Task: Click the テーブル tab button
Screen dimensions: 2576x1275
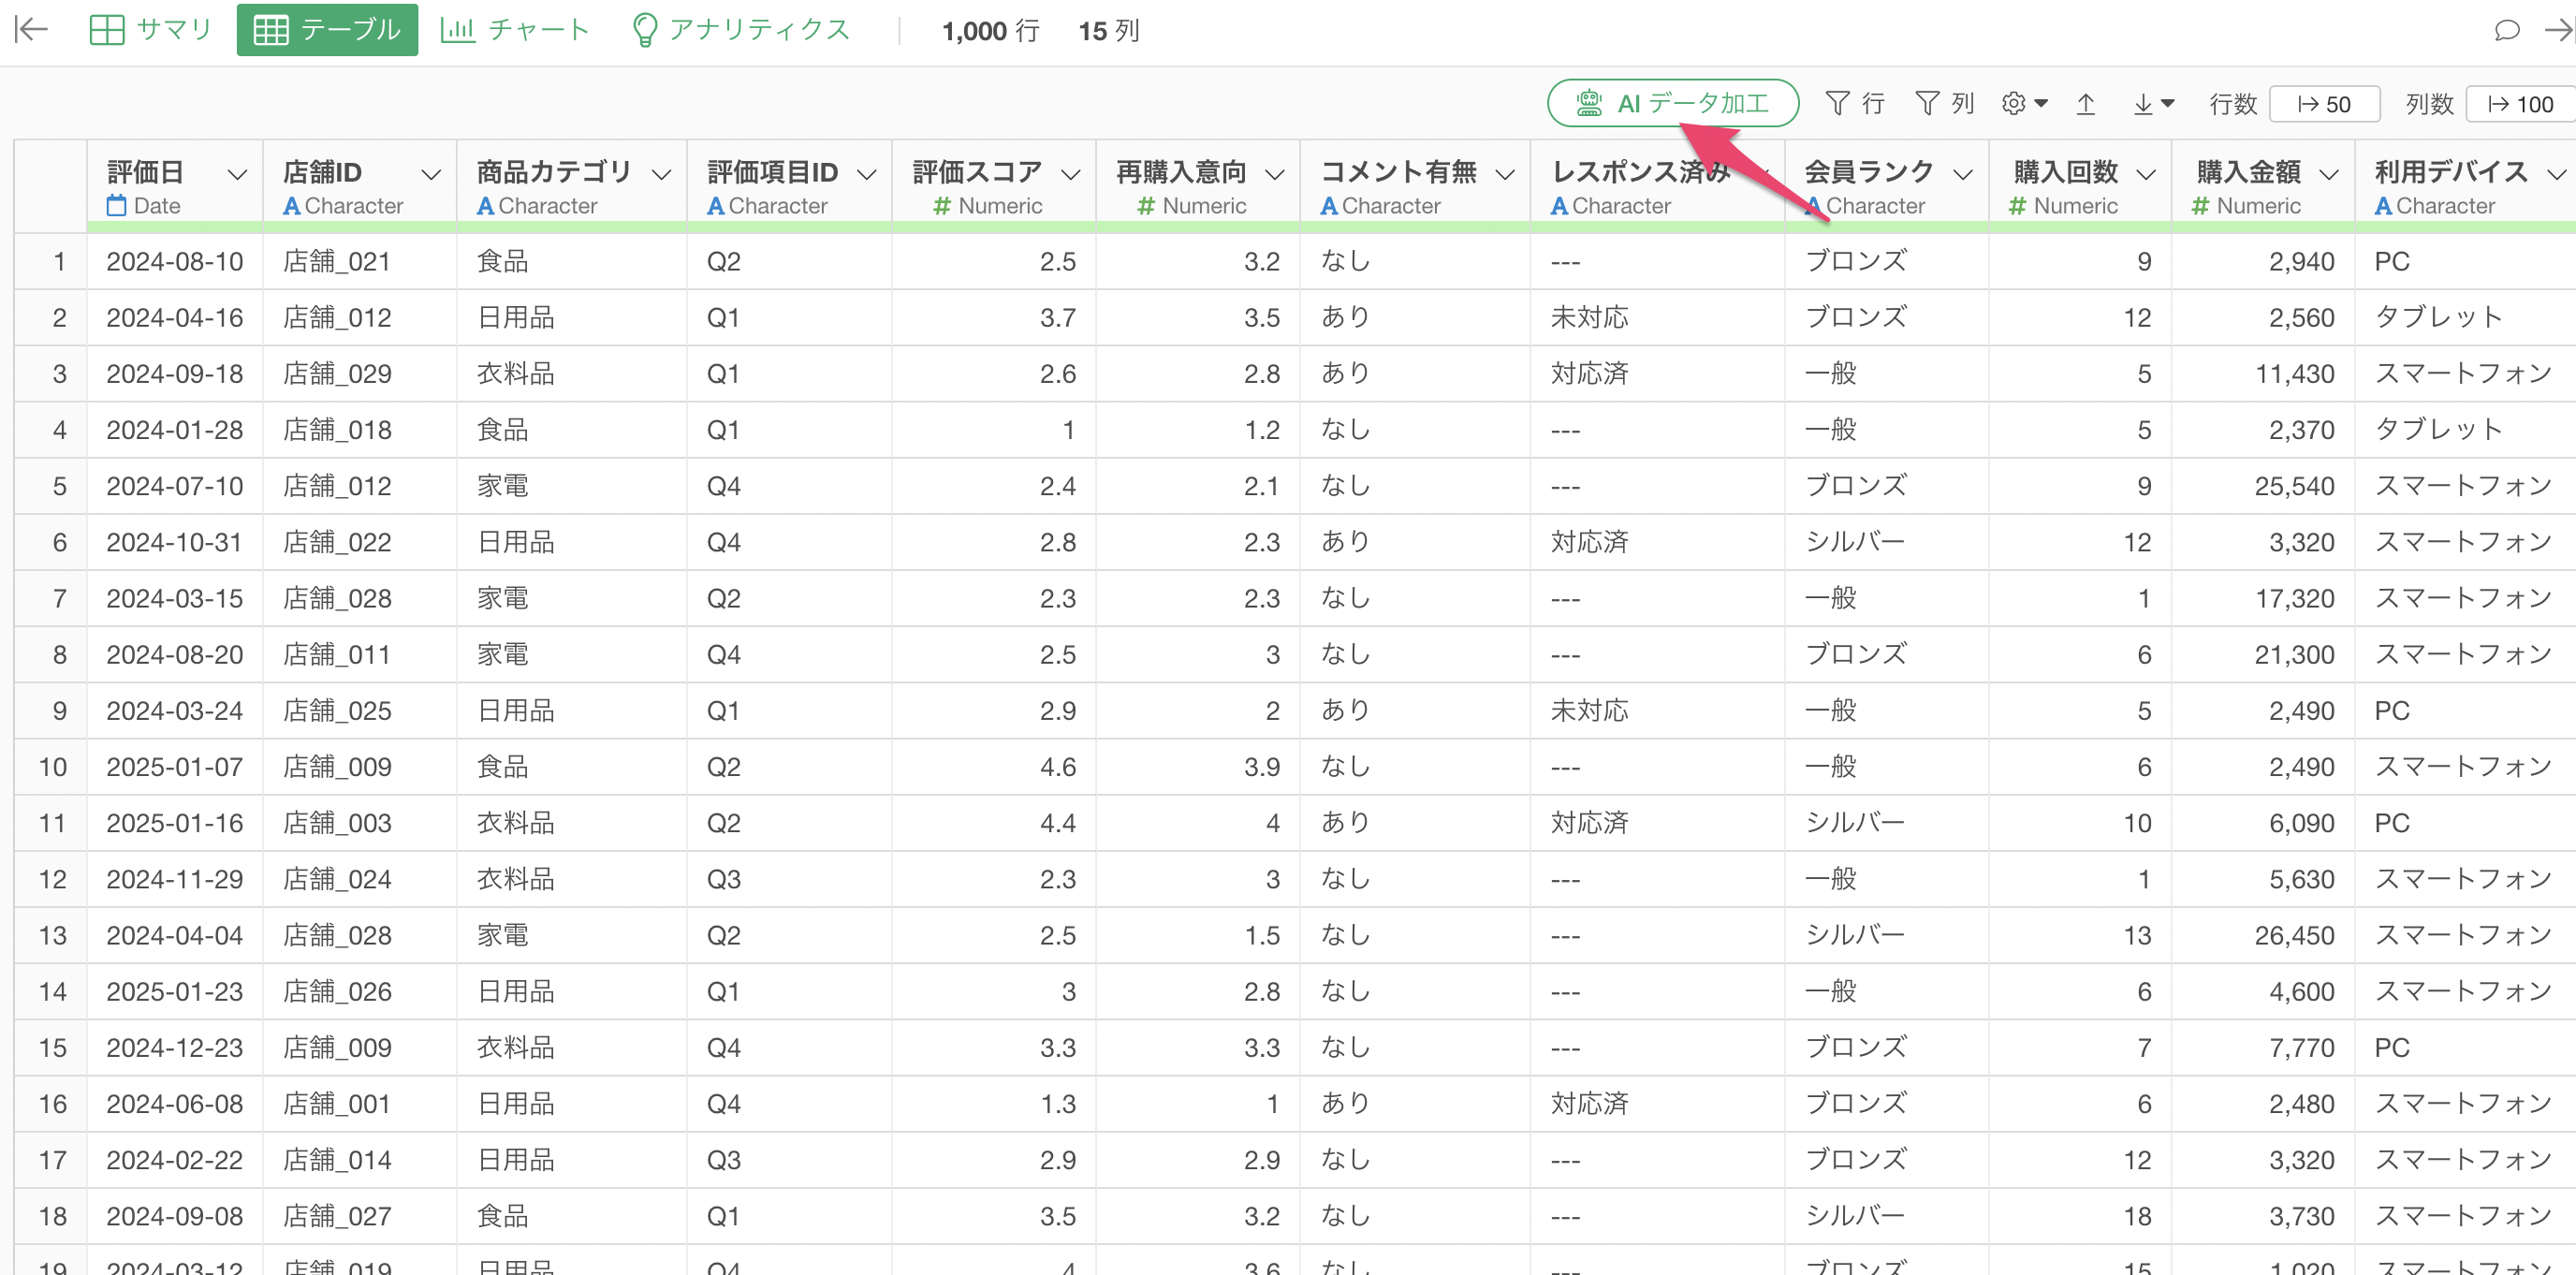Action: click(327, 30)
